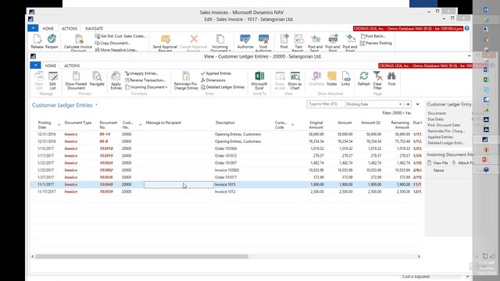
Task: Select description Order 101017
Action: pyautogui.click(x=226, y=177)
